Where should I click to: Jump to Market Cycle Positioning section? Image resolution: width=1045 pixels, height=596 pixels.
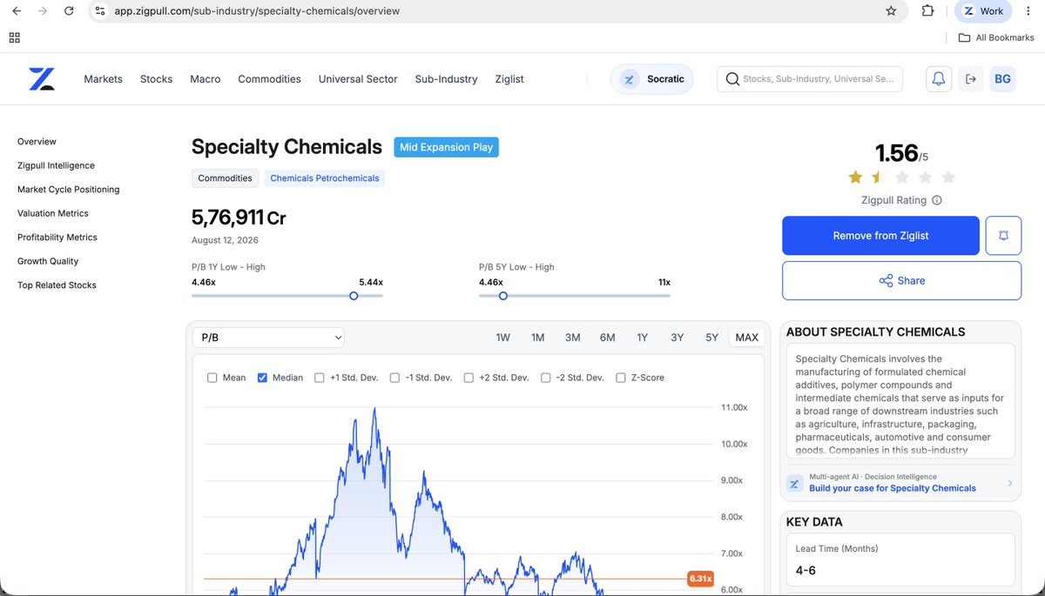tap(69, 190)
